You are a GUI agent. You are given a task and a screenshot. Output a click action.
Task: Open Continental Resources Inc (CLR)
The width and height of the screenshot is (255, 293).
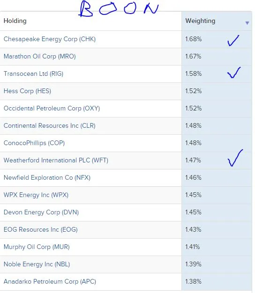pos(50,125)
